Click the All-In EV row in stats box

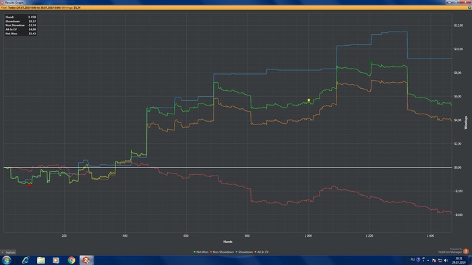tap(20, 30)
